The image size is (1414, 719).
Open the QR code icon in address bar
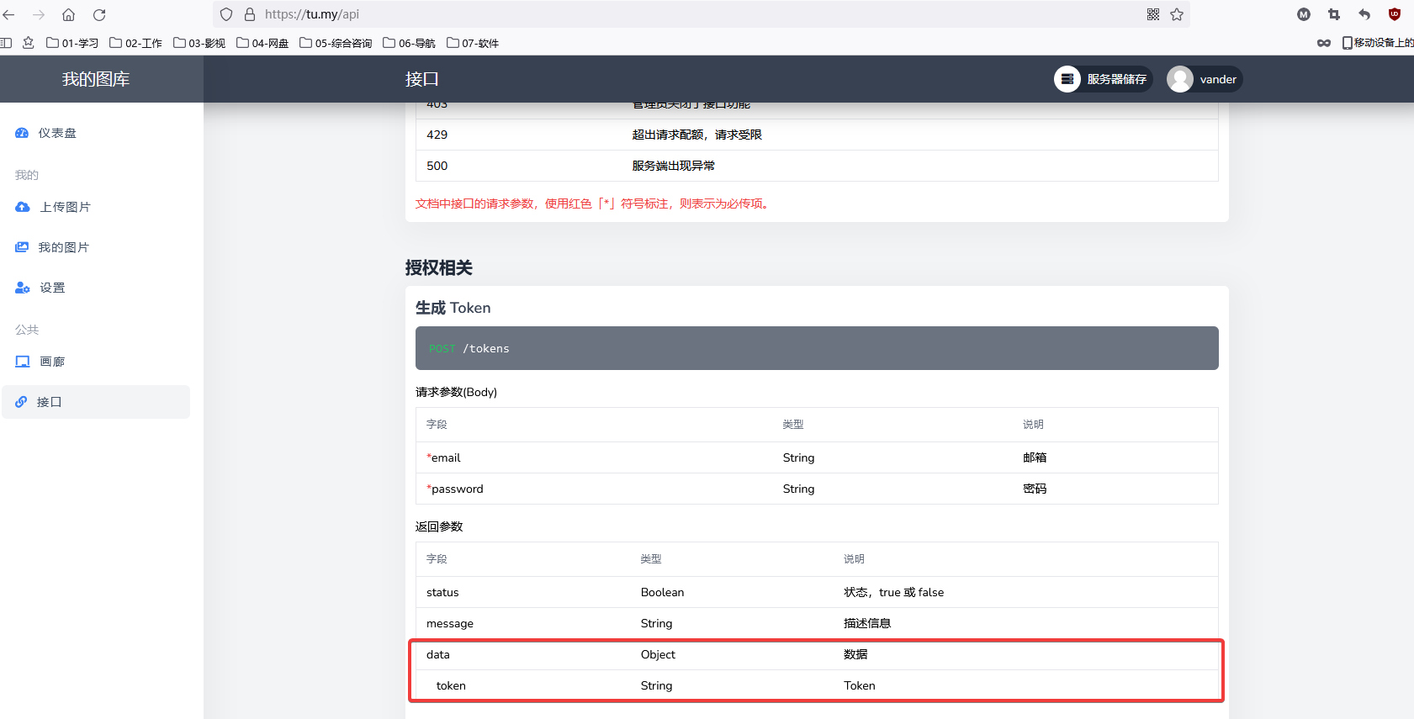(1153, 14)
